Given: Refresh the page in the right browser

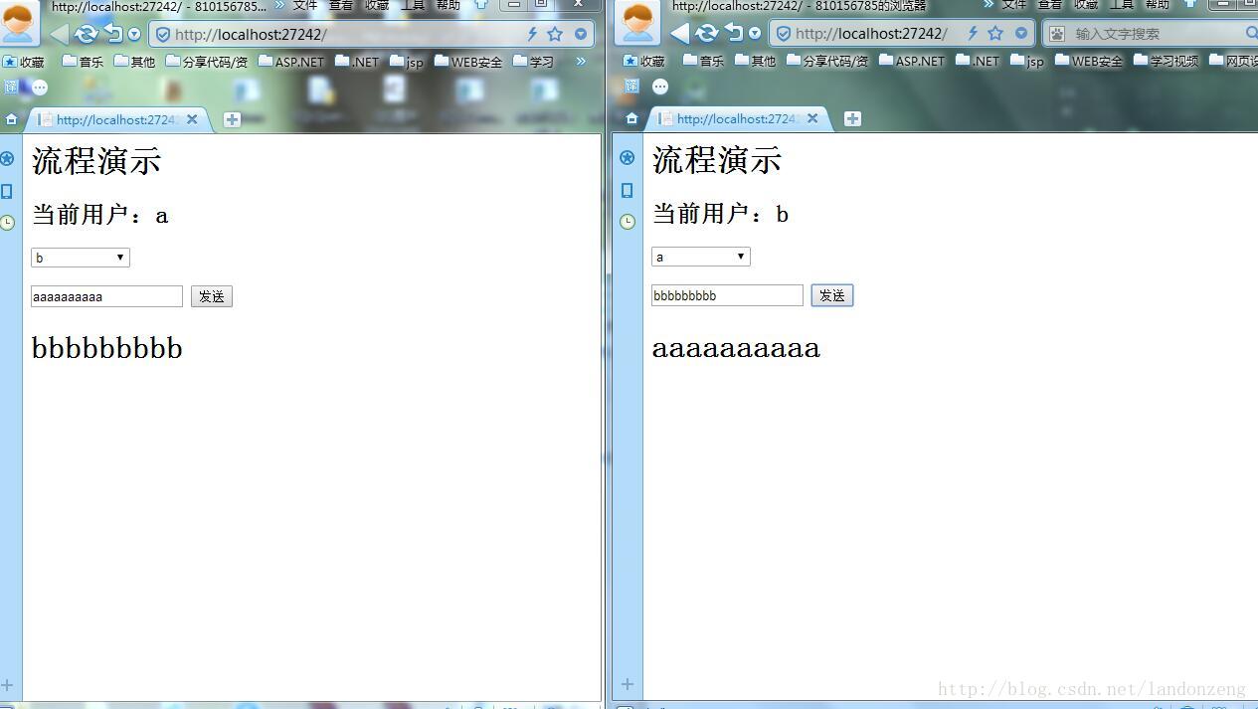Looking at the screenshot, I should tap(706, 34).
